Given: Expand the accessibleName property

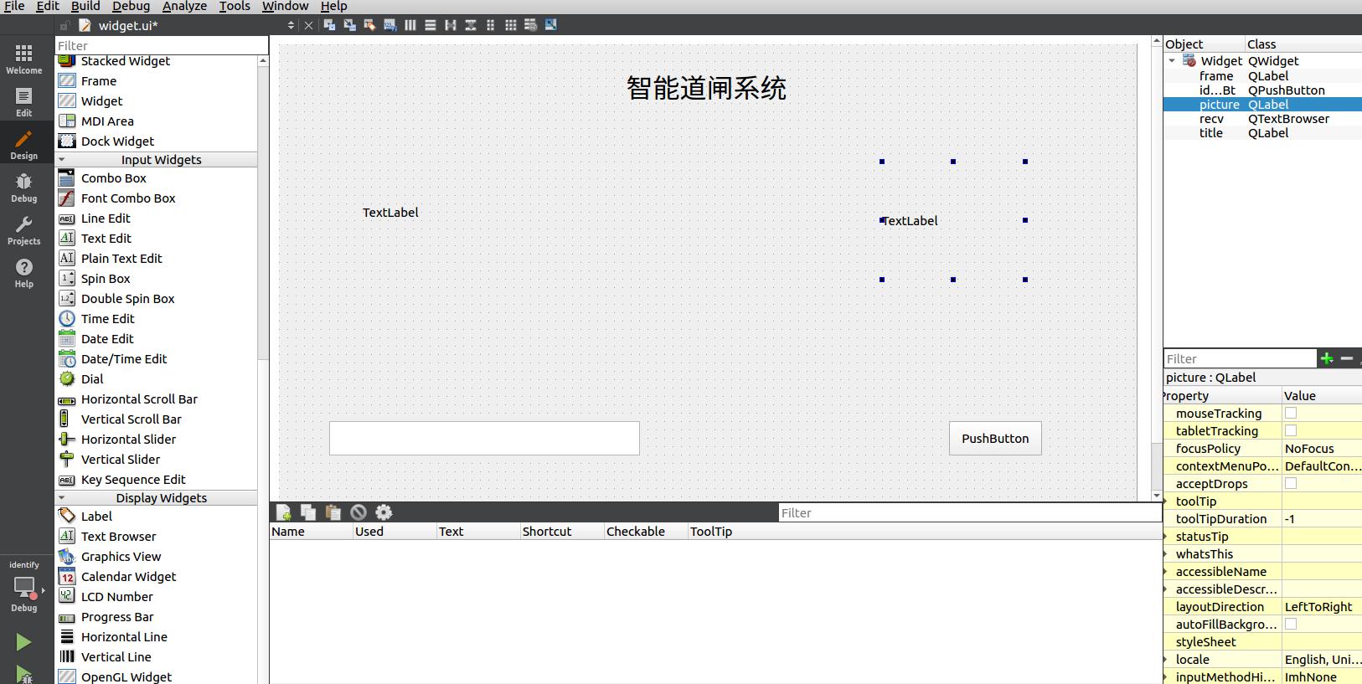Looking at the screenshot, I should (x=1166, y=571).
